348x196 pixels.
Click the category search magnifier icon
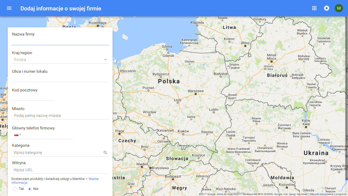click(x=105, y=153)
